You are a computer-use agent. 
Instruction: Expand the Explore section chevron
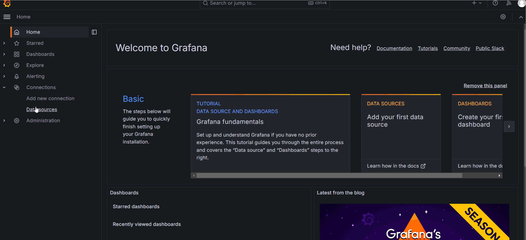[4, 65]
